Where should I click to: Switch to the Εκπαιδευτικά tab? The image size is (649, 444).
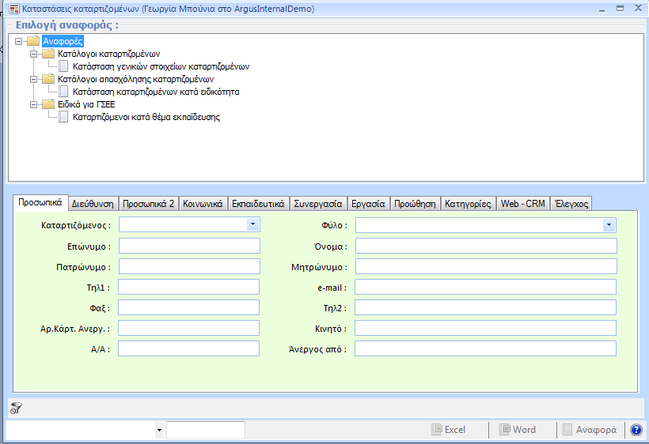click(258, 203)
